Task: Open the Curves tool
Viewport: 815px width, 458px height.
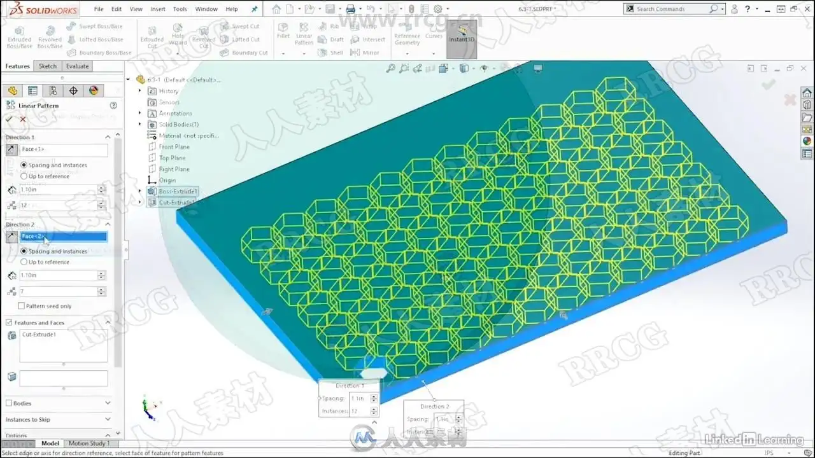Action: click(x=434, y=32)
